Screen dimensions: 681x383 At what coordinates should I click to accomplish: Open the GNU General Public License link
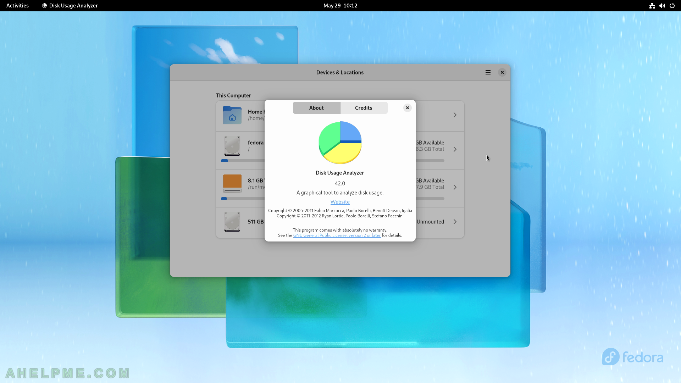[x=337, y=235]
